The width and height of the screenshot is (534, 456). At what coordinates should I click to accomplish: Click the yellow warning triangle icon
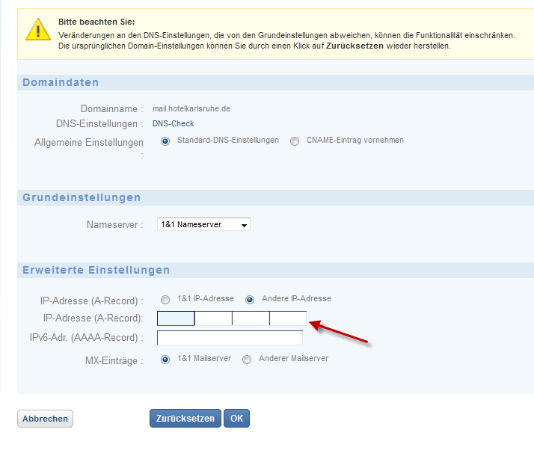[37, 29]
